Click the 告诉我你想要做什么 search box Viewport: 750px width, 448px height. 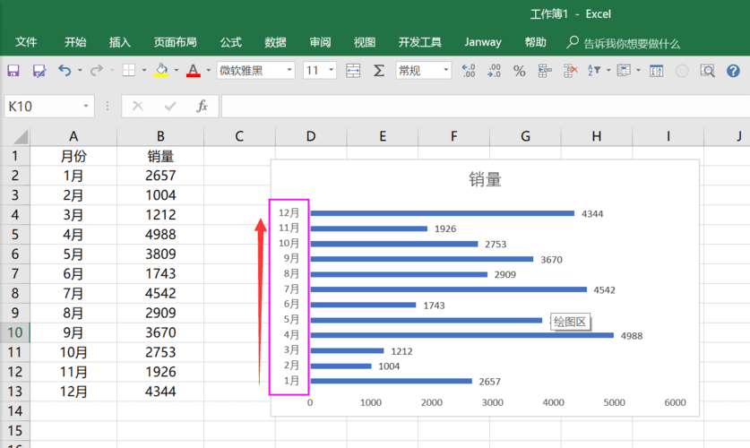point(632,44)
